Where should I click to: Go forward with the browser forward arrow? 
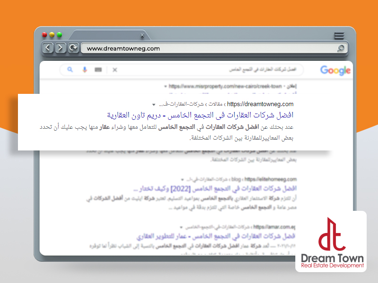[60, 48]
